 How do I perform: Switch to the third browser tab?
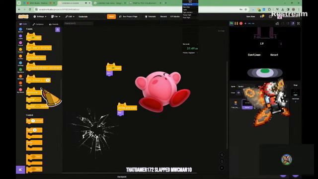click(110, 3)
